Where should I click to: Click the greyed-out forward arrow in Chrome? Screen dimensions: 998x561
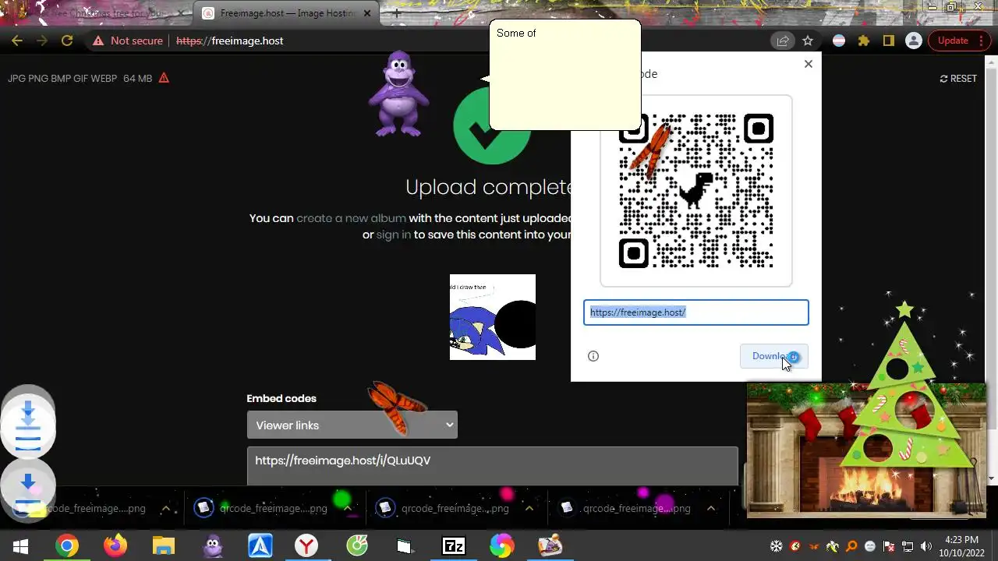click(x=42, y=41)
